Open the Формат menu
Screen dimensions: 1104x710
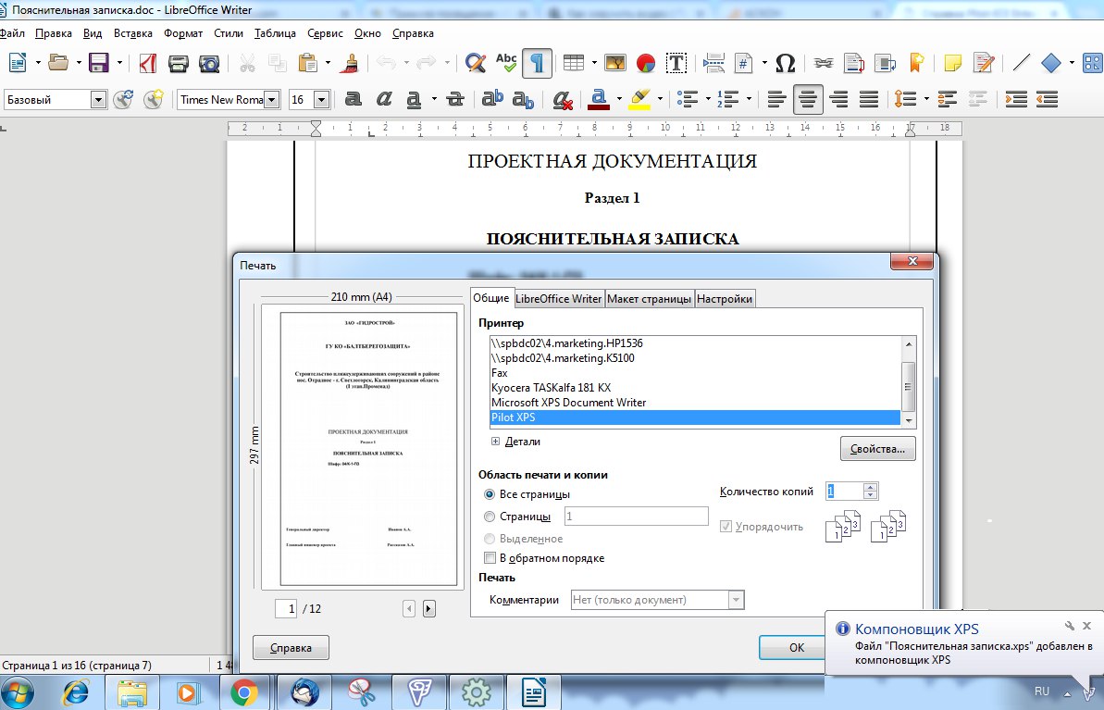click(183, 33)
